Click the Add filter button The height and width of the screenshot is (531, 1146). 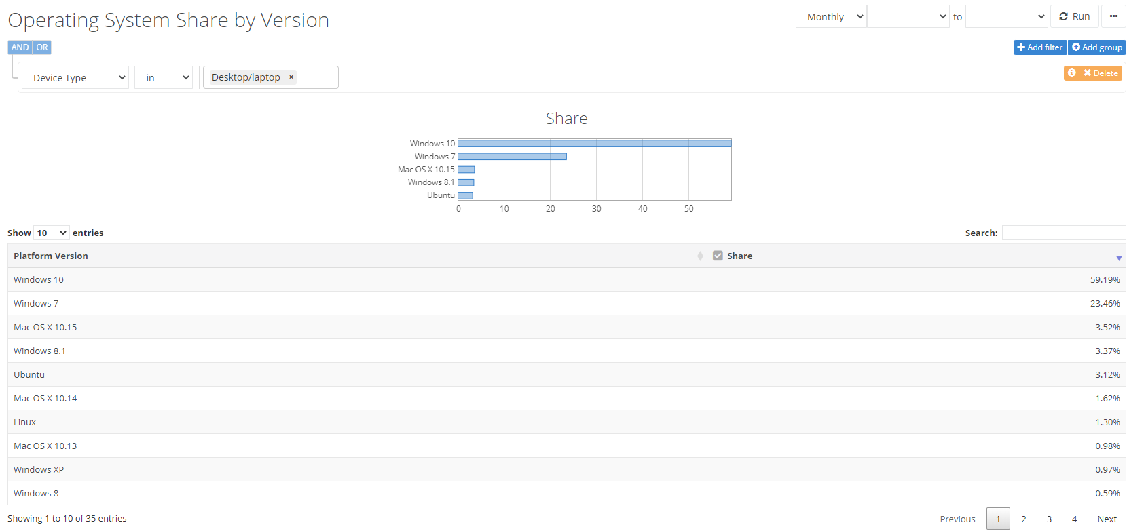pyautogui.click(x=1040, y=47)
